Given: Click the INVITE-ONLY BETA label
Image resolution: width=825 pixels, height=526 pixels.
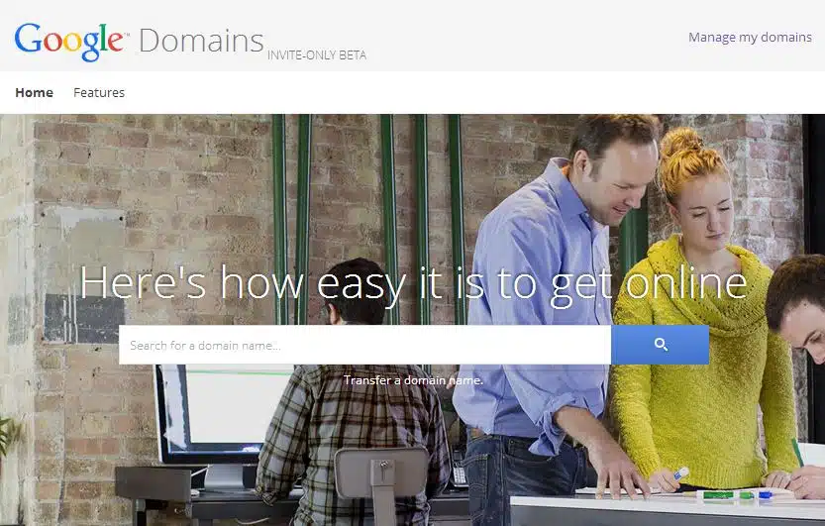Looking at the screenshot, I should [x=317, y=55].
